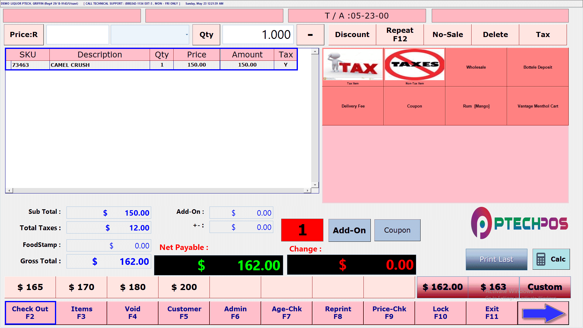Open Admin F6 menu
The height and width of the screenshot is (328, 583).
pyautogui.click(x=235, y=313)
